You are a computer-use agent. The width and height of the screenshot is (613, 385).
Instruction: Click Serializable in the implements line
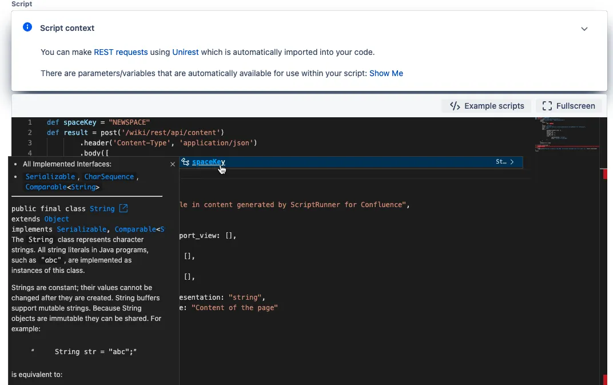[x=81, y=229]
